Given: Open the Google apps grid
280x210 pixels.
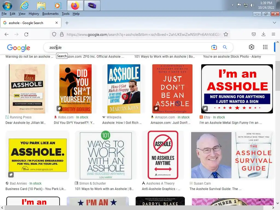Looking at the screenshot, I should point(265,47).
